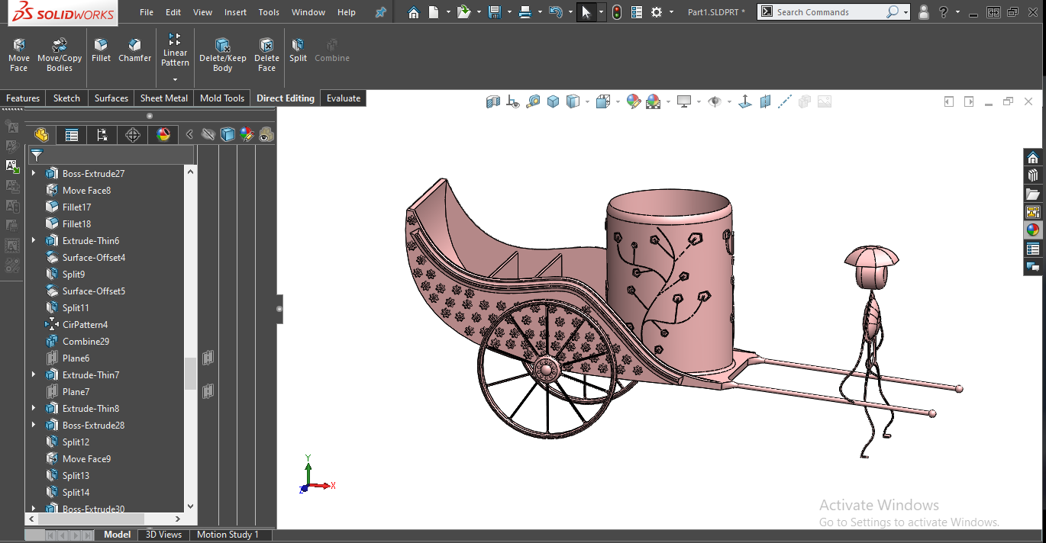Toggle the section view icon
1046x543 pixels.
tap(492, 101)
